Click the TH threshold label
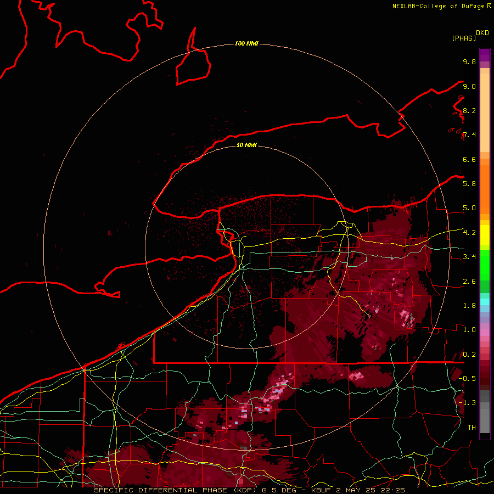The image size is (494, 494). [x=471, y=428]
